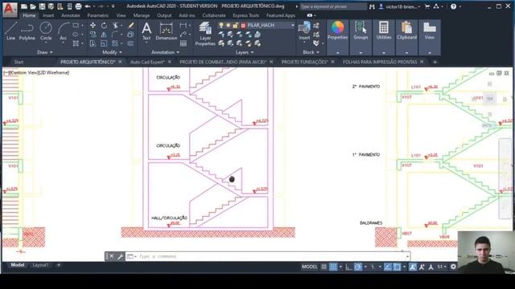Click the Plot printer icon
The image size is (515, 289).
click(x=78, y=6)
